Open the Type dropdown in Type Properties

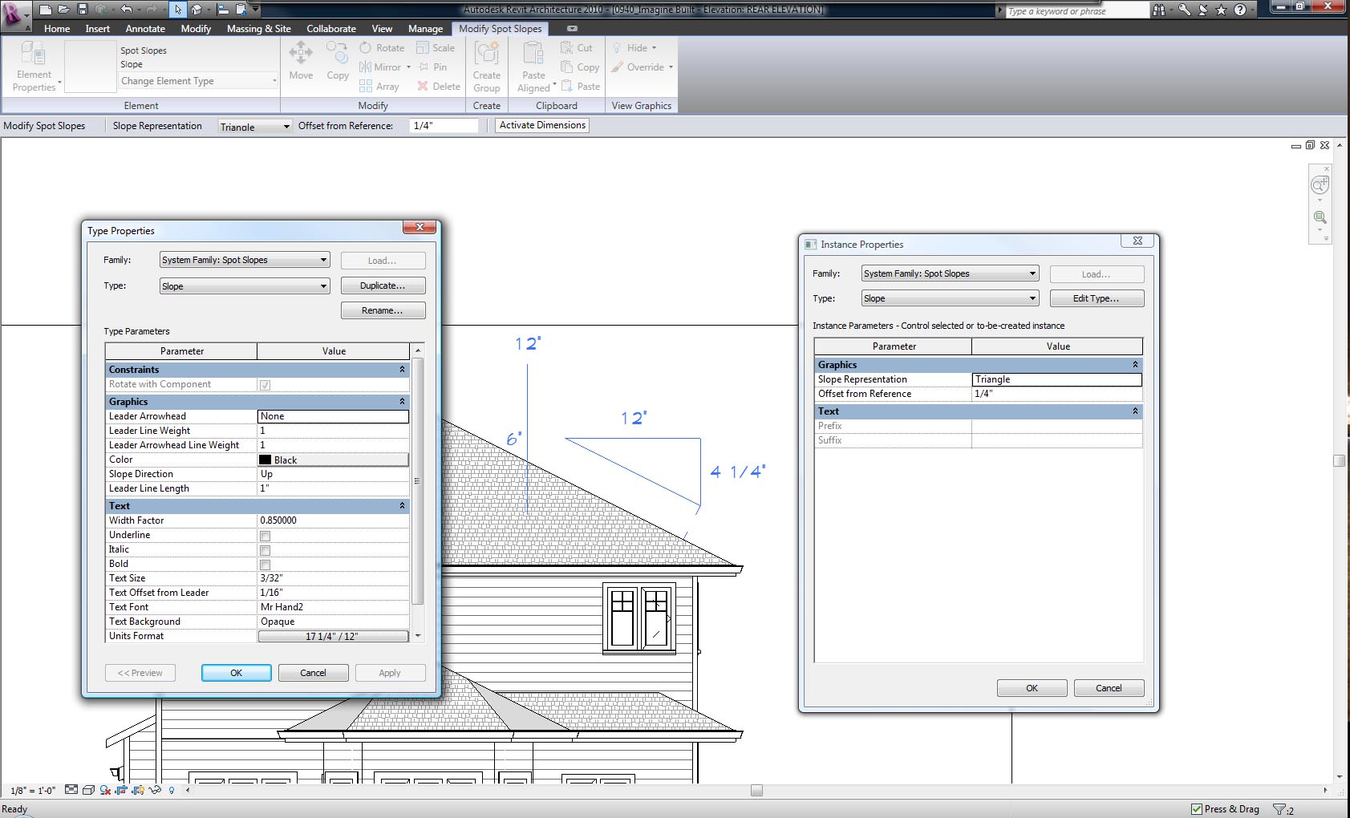(245, 286)
